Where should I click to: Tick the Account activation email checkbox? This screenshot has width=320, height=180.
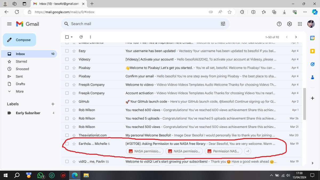[67, 93]
